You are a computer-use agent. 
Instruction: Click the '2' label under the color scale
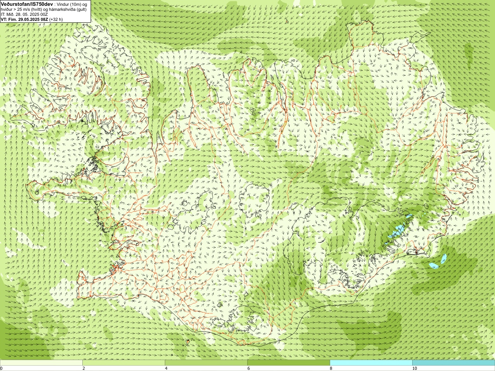(x=83, y=368)
